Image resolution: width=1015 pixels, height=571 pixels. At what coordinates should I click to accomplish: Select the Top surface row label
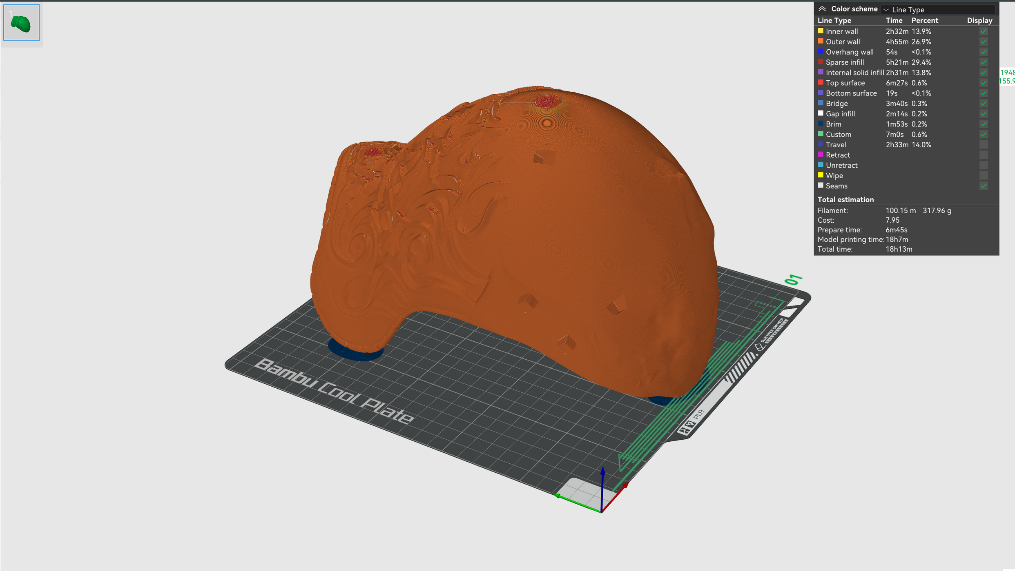(845, 83)
